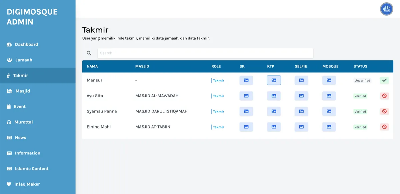
Task: View Ayu Sita's KTP image
Action: [274, 96]
